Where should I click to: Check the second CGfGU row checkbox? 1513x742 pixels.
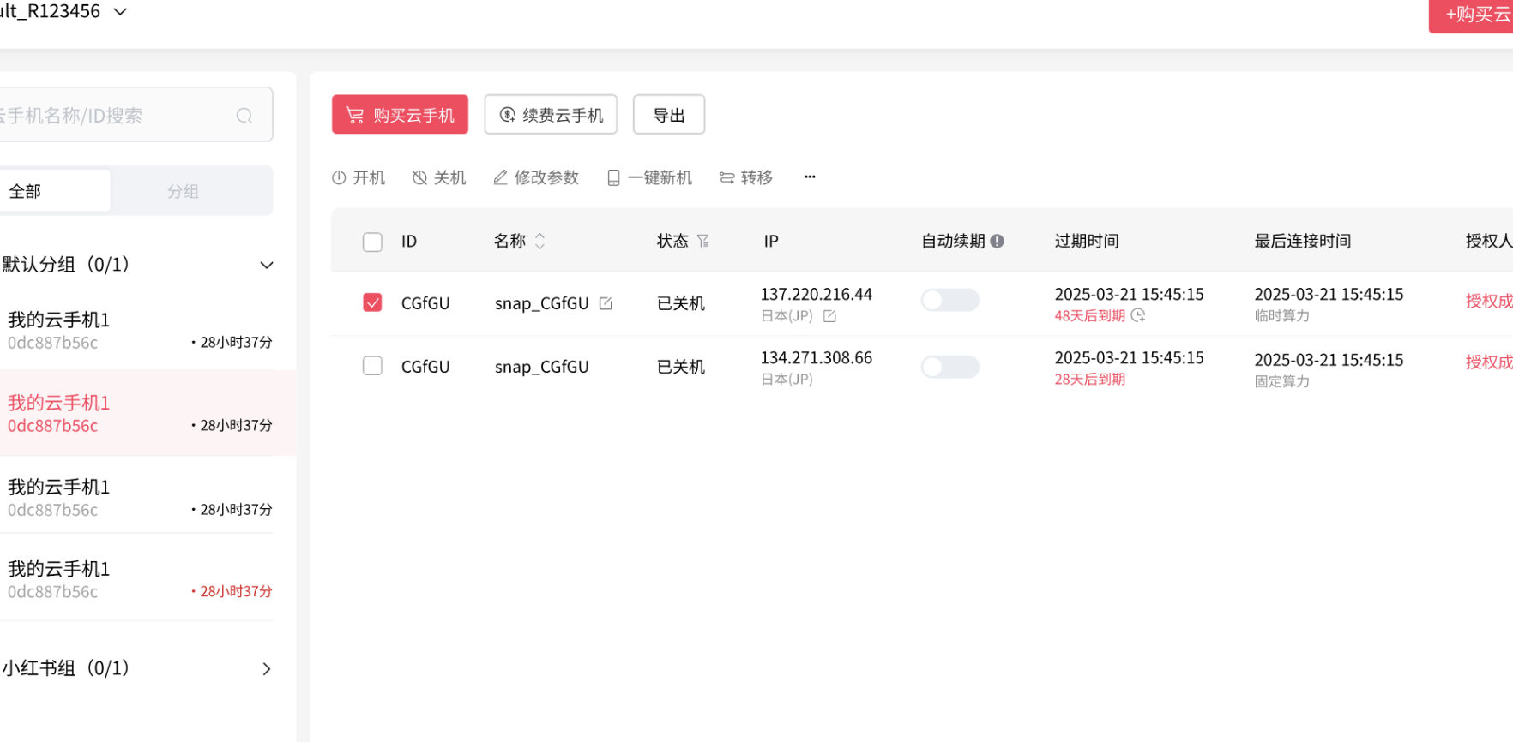tap(372, 367)
